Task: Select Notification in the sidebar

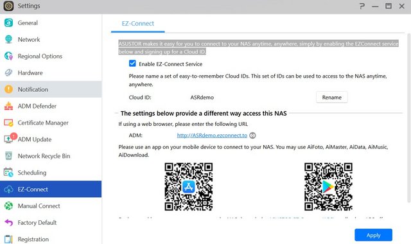Action: (x=51, y=89)
